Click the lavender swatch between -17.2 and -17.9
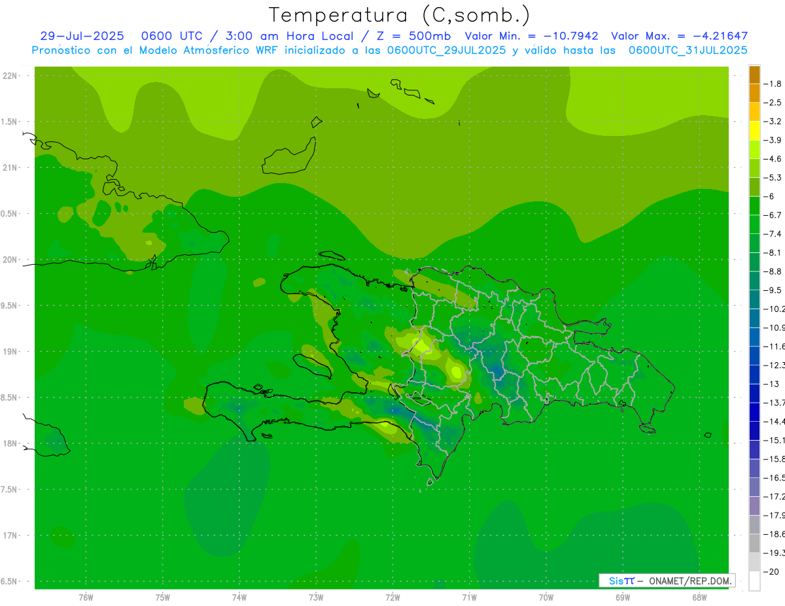 (x=754, y=506)
